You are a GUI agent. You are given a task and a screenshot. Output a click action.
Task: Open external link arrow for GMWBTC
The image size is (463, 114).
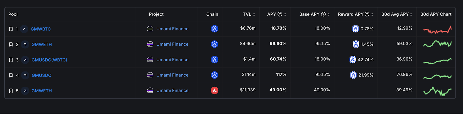click(24, 29)
